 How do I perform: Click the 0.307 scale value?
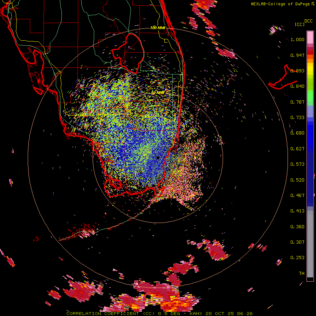click(x=297, y=242)
